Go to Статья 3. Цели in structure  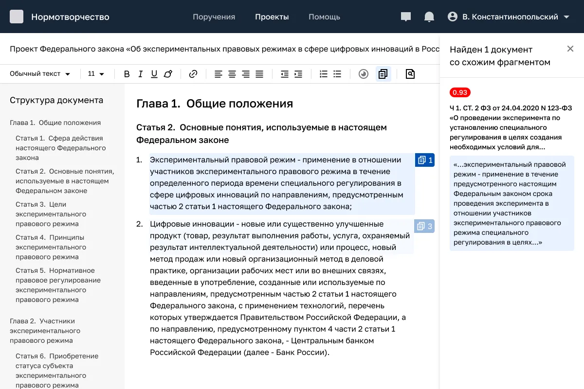click(51, 214)
